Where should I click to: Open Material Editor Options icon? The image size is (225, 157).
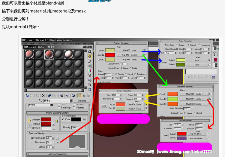click(90, 80)
